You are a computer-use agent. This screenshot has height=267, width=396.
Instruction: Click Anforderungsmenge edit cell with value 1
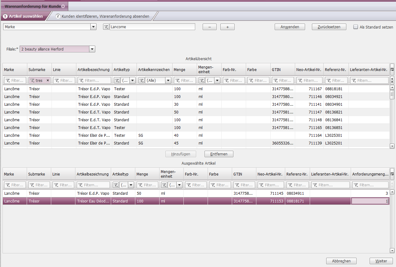pyautogui.click(x=370, y=201)
